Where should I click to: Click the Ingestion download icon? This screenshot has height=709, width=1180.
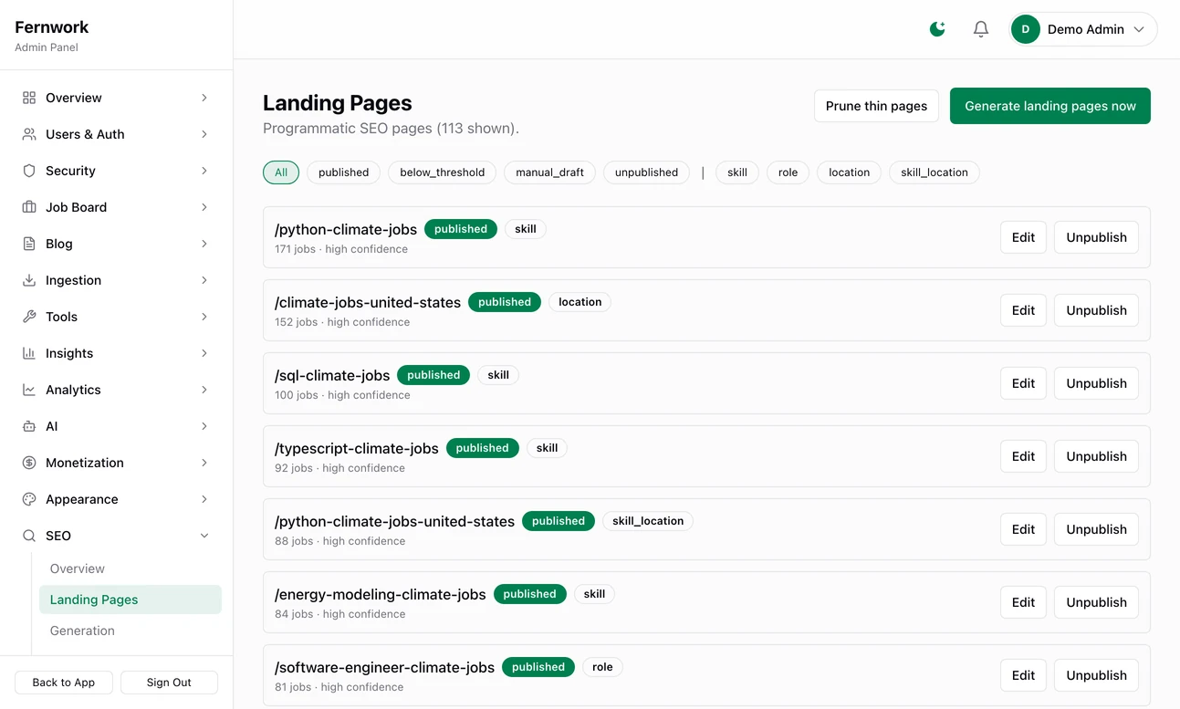click(x=29, y=280)
